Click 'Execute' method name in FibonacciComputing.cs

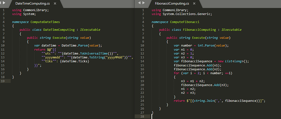198,38
